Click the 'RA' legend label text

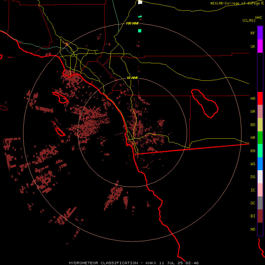tap(253, 151)
